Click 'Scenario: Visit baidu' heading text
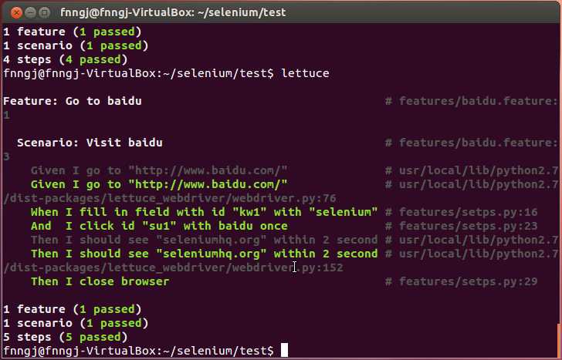The width and height of the screenshot is (562, 360). click(90, 143)
